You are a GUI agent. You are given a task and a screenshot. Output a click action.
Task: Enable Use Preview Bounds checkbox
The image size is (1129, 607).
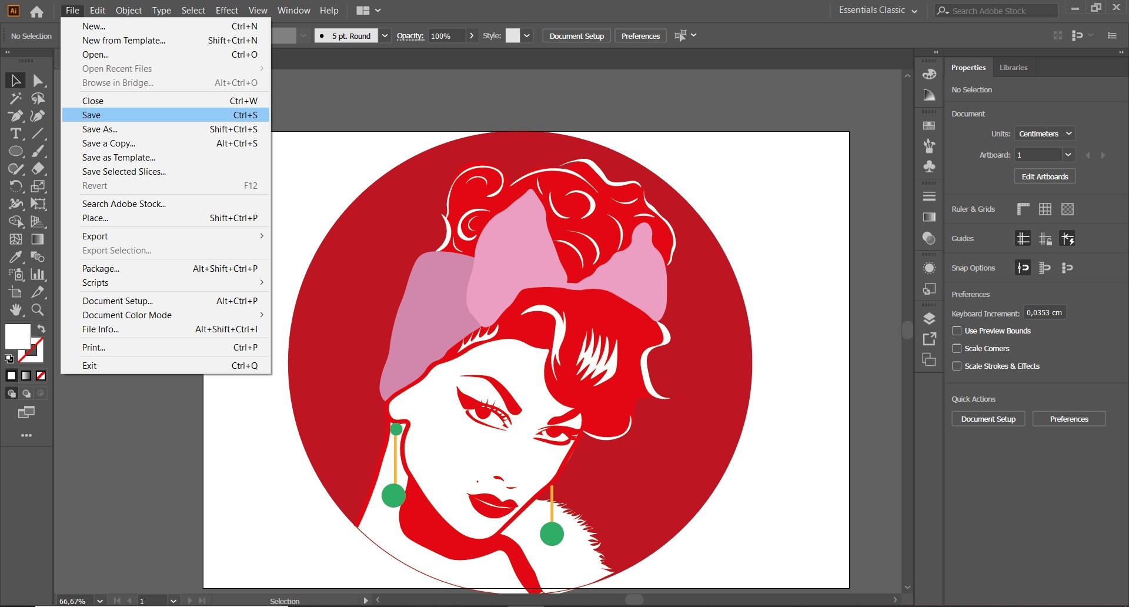(957, 331)
